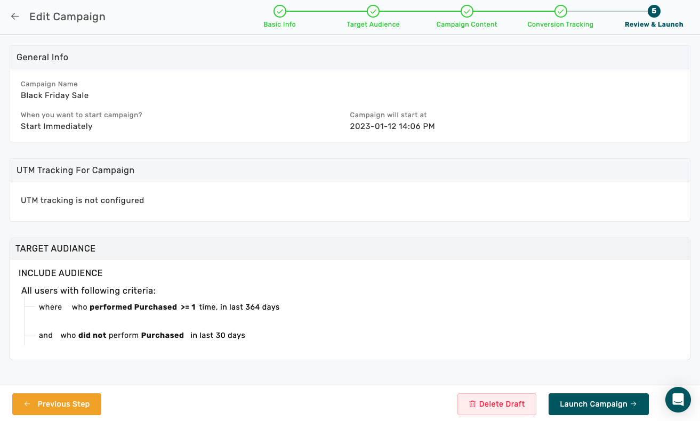
Task: Click the Conversion Tracking step checkmark circle
Action: [560, 11]
